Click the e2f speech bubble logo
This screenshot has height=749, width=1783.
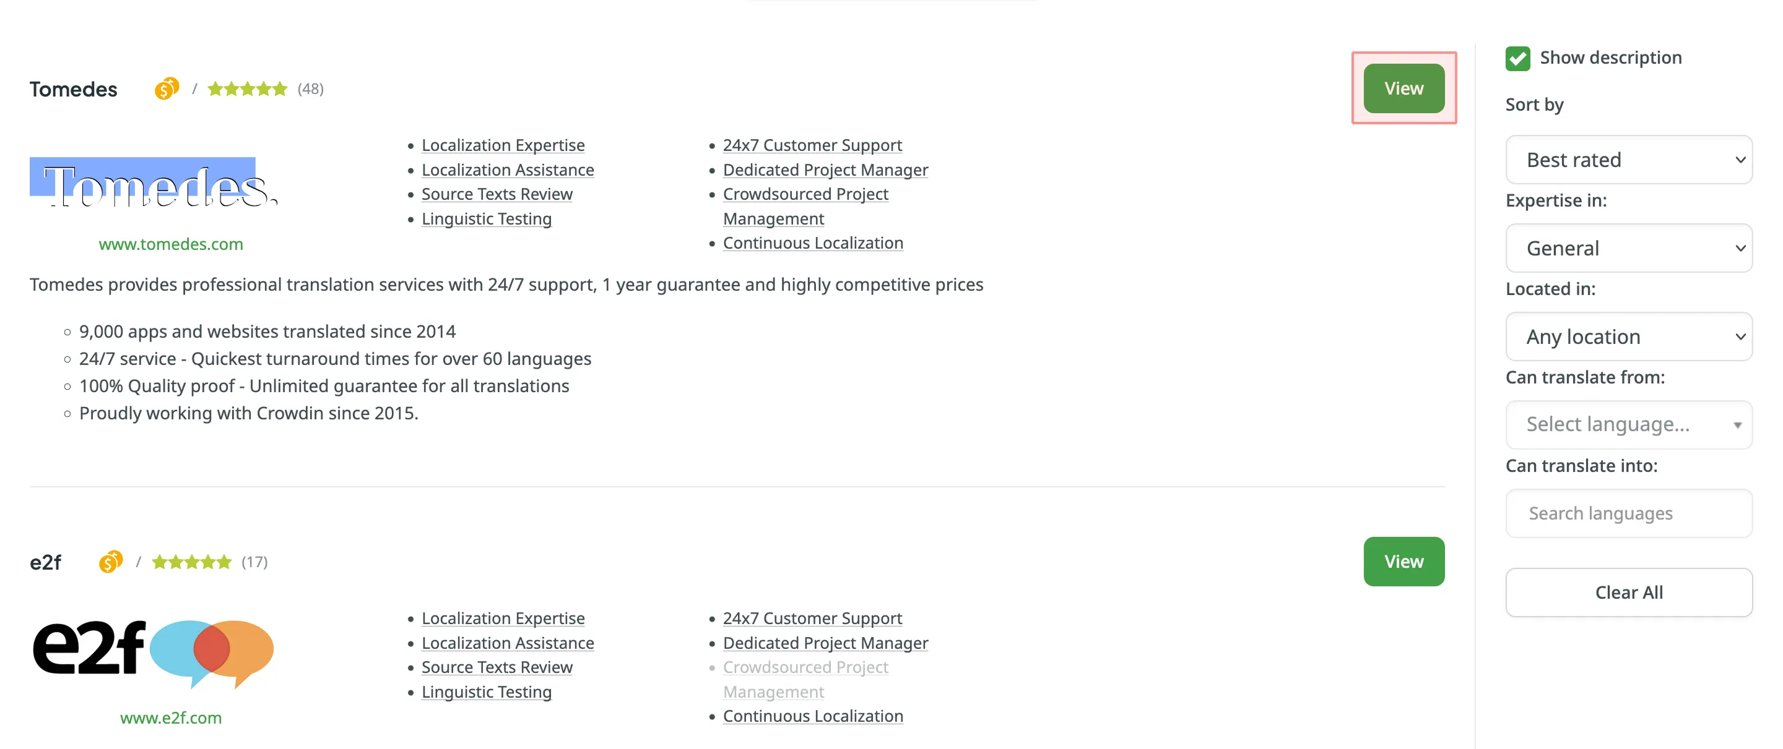[x=154, y=650]
